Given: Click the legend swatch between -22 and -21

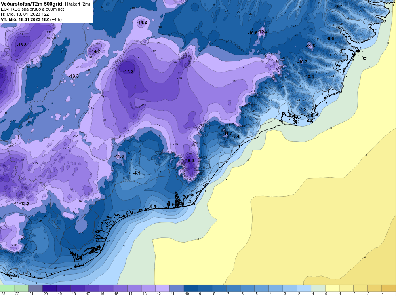Looking at the screenshot, I should tap(21, 288).
